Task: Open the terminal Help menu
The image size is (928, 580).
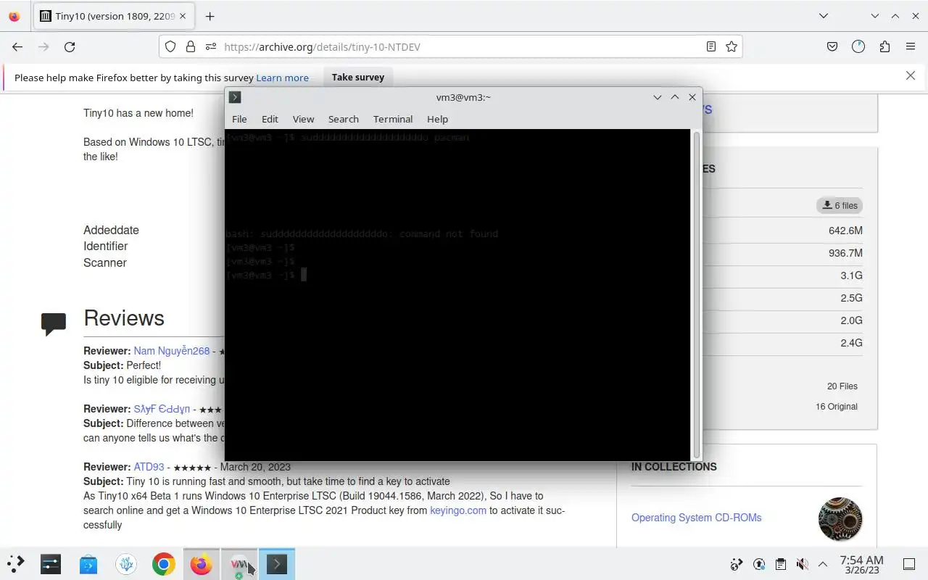Action: pos(437,119)
